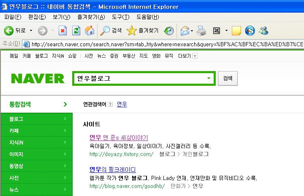304x196 pixels.
Task: Open the Messenger people icon
Action: coord(263,31)
